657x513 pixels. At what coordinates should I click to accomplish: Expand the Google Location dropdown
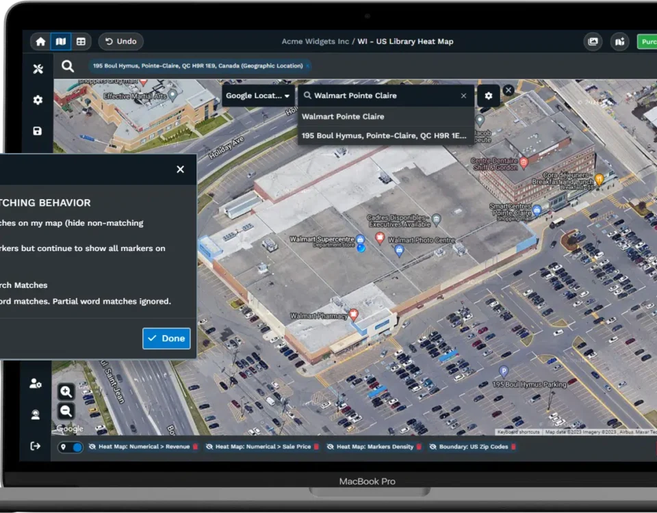click(257, 96)
